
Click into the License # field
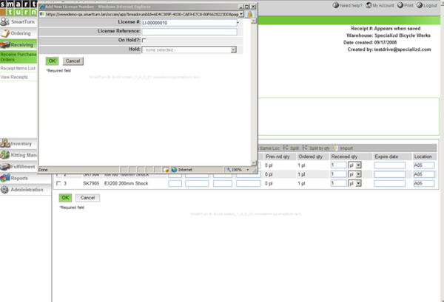pos(189,23)
